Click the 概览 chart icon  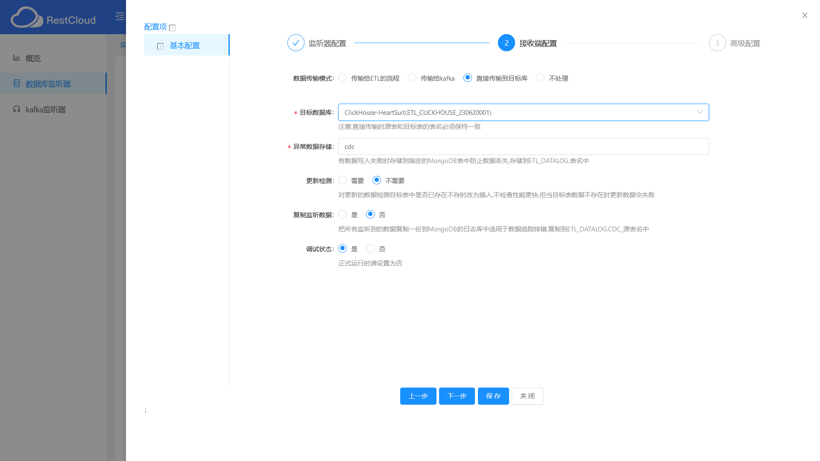click(16, 58)
